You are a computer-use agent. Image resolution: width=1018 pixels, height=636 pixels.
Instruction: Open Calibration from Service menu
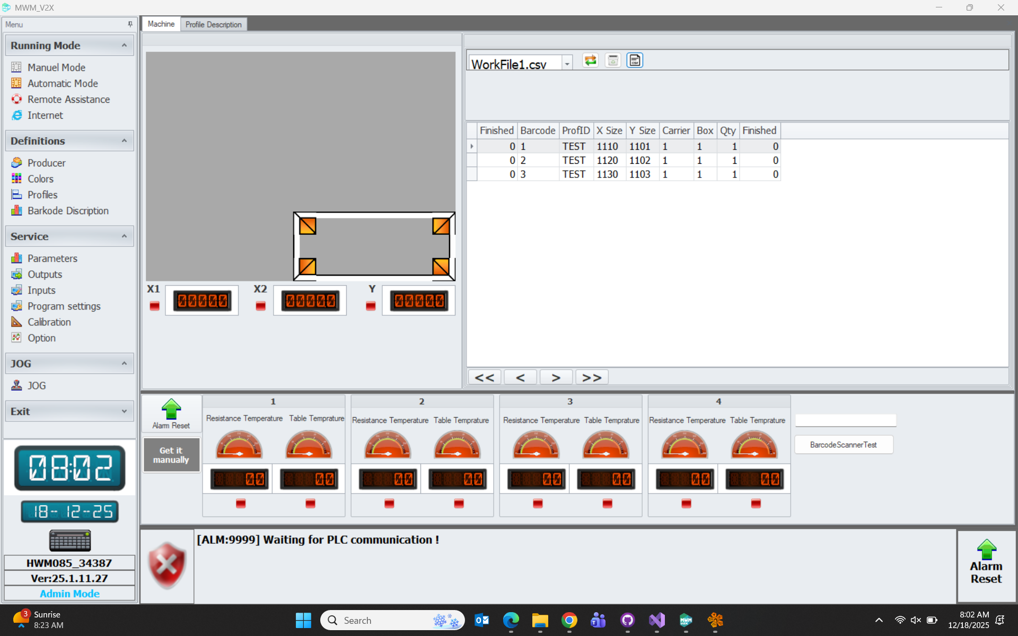click(x=49, y=322)
